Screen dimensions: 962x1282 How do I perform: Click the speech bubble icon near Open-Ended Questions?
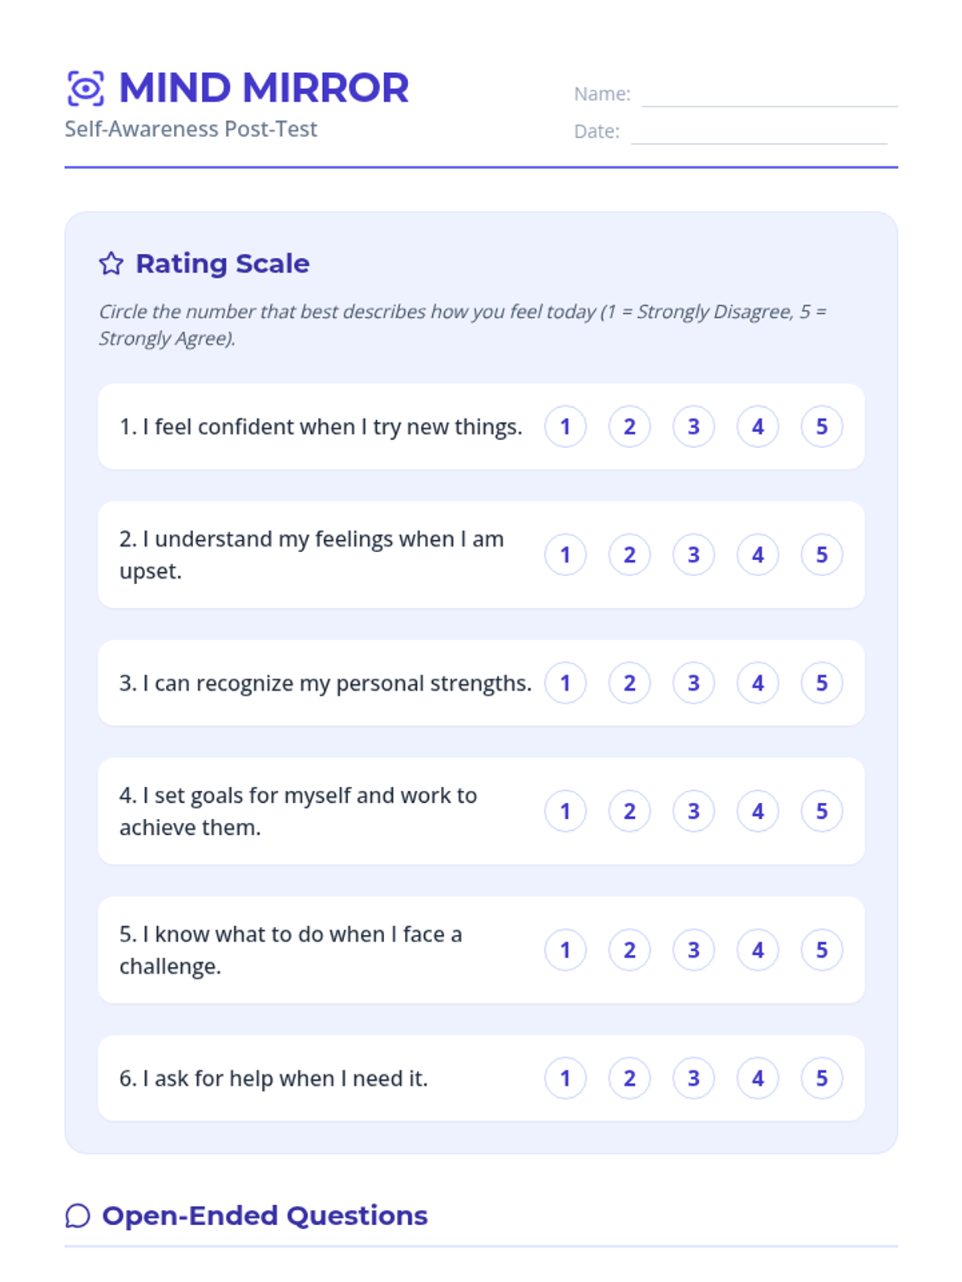(x=78, y=1215)
